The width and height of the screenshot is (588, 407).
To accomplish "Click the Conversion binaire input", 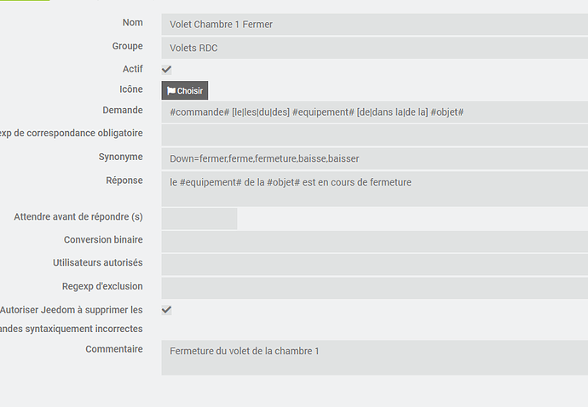I will (x=373, y=242).
